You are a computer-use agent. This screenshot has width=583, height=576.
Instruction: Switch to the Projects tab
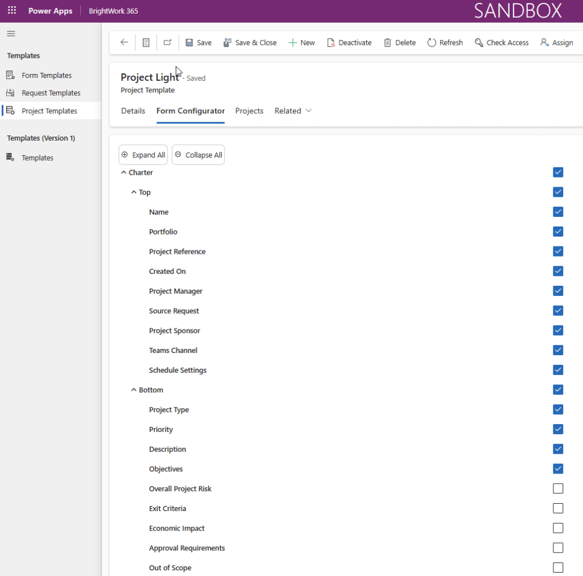(x=249, y=111)
